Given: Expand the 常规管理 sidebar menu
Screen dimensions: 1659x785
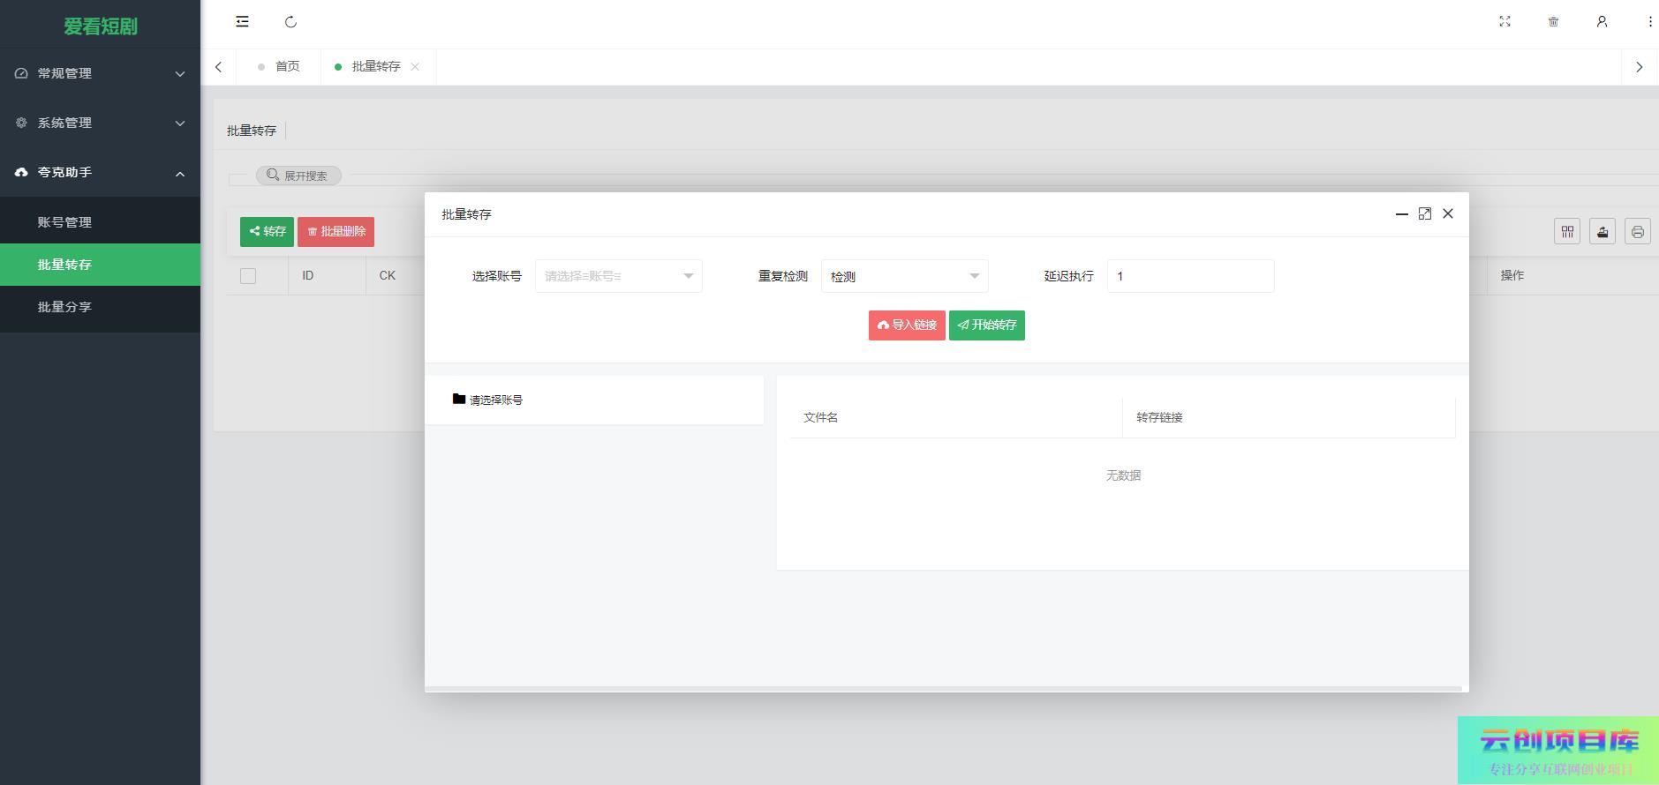Looking at the screenshot, I should (100, 73).
